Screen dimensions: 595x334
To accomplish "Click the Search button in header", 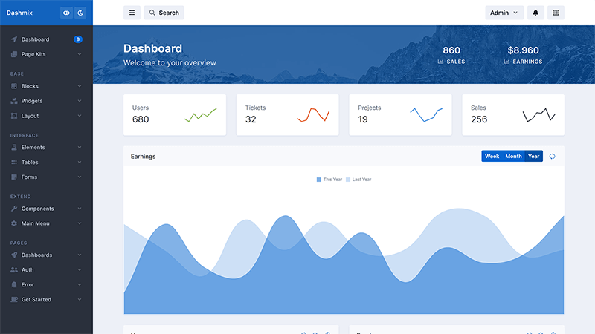I will point(164,13).
